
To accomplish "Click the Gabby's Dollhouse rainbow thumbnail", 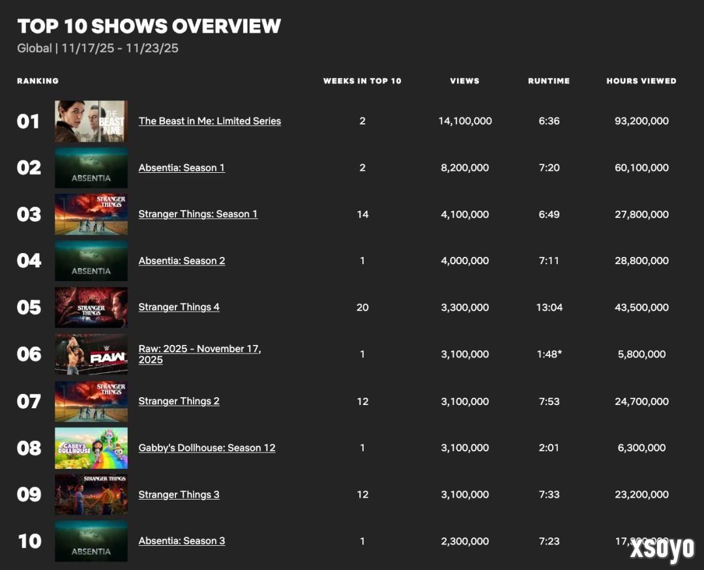I will tap(91, 448).
